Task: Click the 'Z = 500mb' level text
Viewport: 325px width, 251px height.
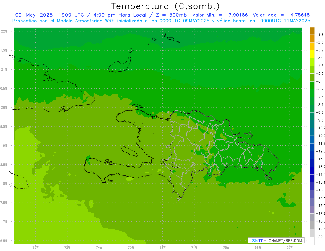Action: (x=171, y=15)
